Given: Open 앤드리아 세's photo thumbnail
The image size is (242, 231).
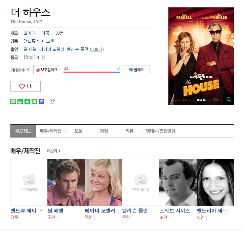Looking at the screenshot, I should (215, 182).
